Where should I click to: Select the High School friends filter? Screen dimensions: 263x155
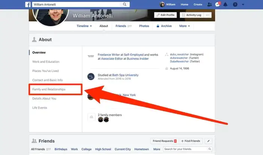pos(103,149)
